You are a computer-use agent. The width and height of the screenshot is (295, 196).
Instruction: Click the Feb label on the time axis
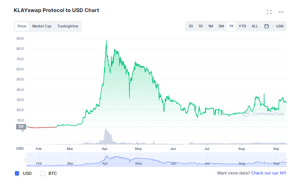[39, 149]
